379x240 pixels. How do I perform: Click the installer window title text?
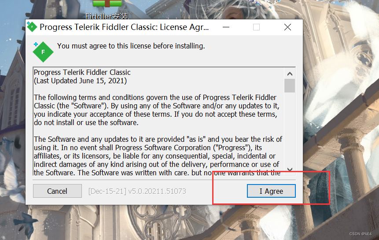(x=124, y=27)
